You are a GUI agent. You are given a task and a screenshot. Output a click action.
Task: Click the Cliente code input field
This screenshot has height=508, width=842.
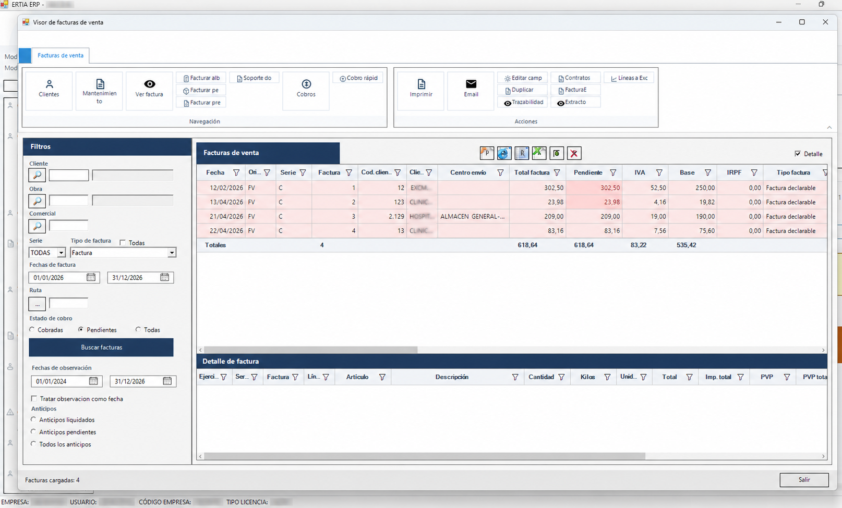click(69, 176)
